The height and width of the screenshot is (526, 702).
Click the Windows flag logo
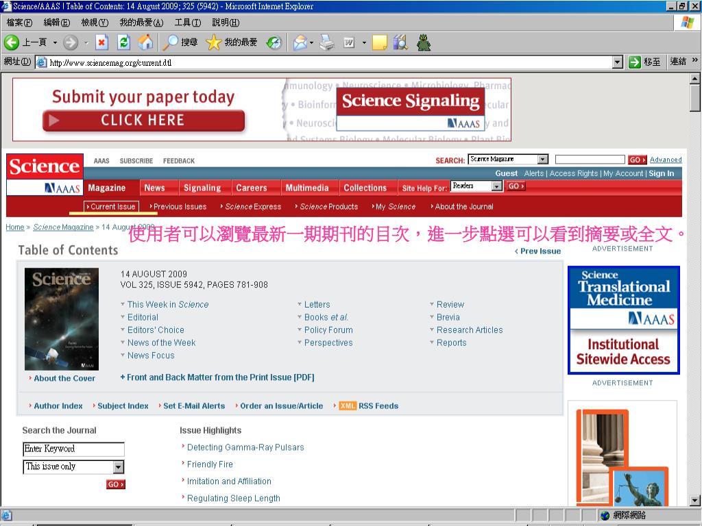[x=687, y=23]
